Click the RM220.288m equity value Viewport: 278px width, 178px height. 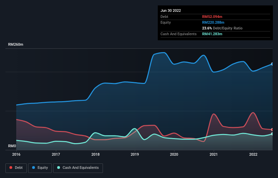pos(213,22)
